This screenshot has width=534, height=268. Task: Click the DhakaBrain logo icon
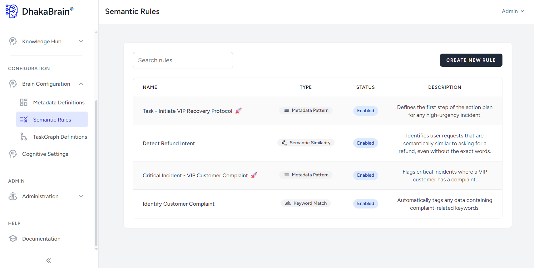pos(12,12)
